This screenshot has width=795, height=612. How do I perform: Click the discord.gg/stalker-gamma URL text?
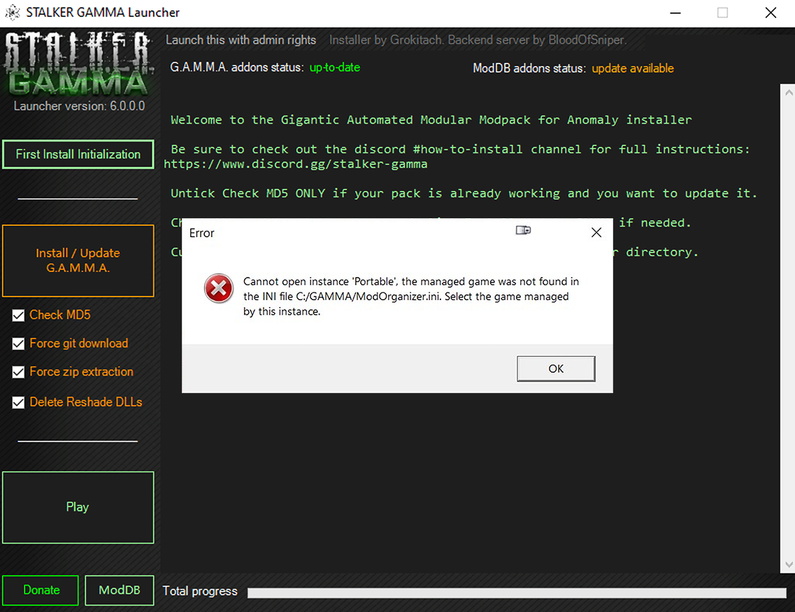296,164
